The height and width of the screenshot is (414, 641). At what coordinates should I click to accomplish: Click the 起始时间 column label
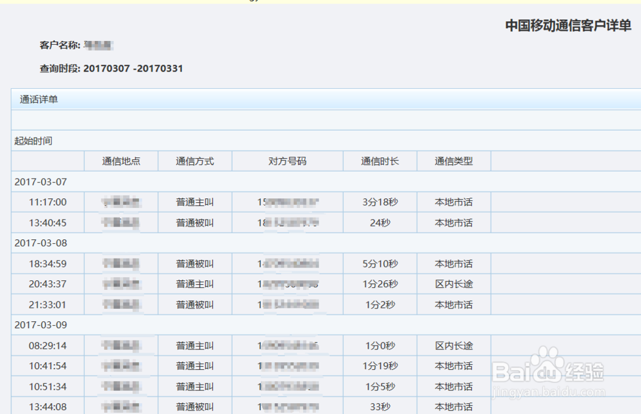[x=33, y=141]
